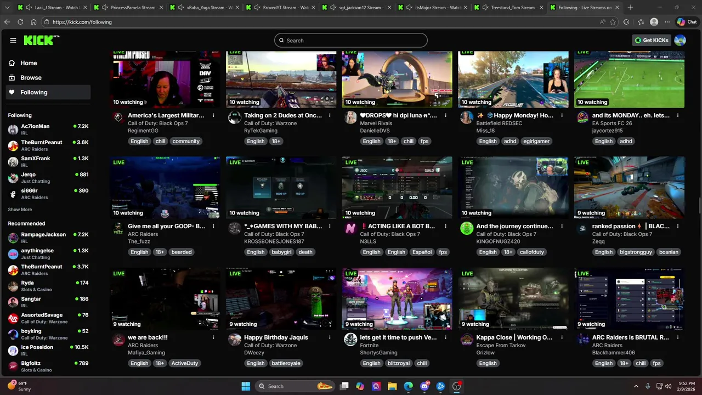This screenshot has width=702, height=395.
Task: Go to browser home page
Action: tap(33, 22)
